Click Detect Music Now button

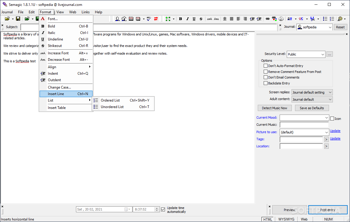pyautogui.click(x=275, y=108)
